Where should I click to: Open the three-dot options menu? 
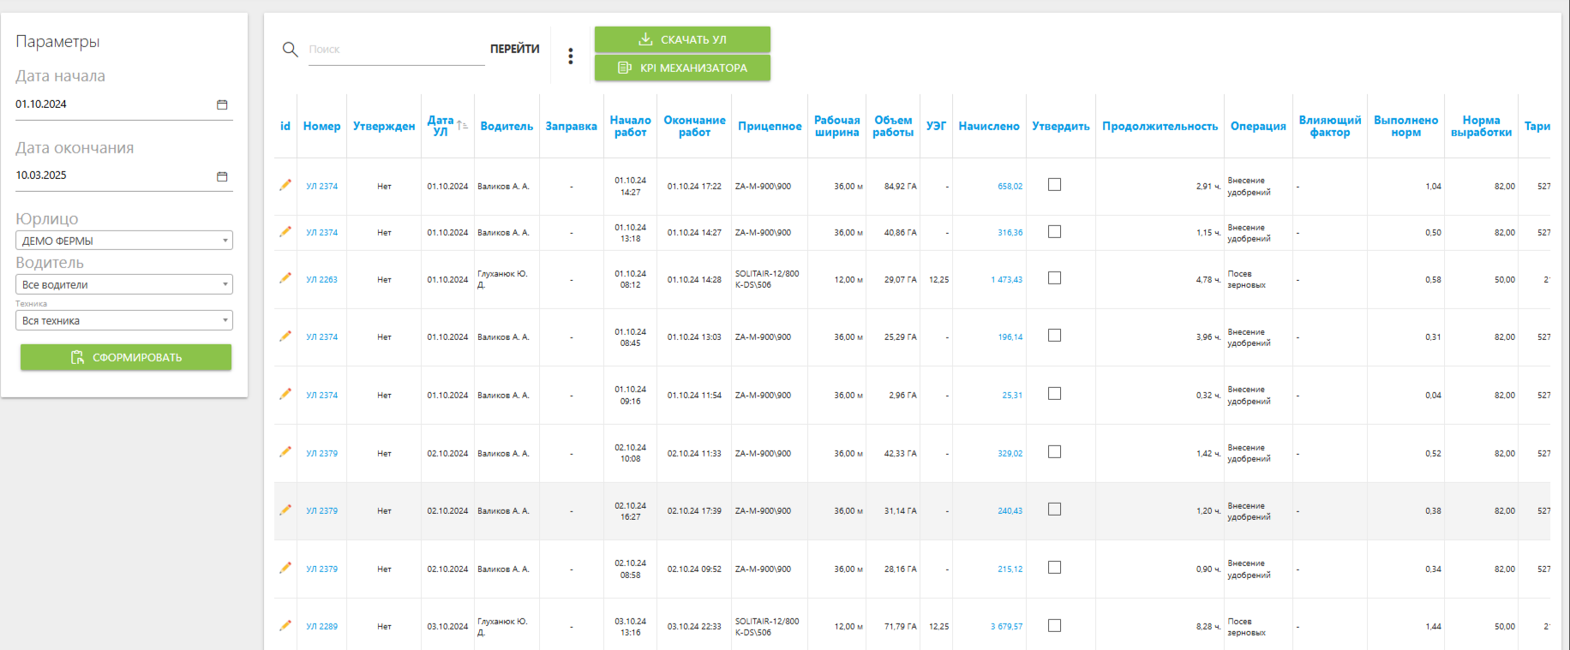click(x=571, y=57)
